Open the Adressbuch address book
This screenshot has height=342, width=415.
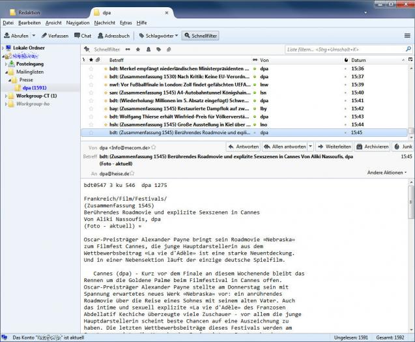tap(114, 35)
